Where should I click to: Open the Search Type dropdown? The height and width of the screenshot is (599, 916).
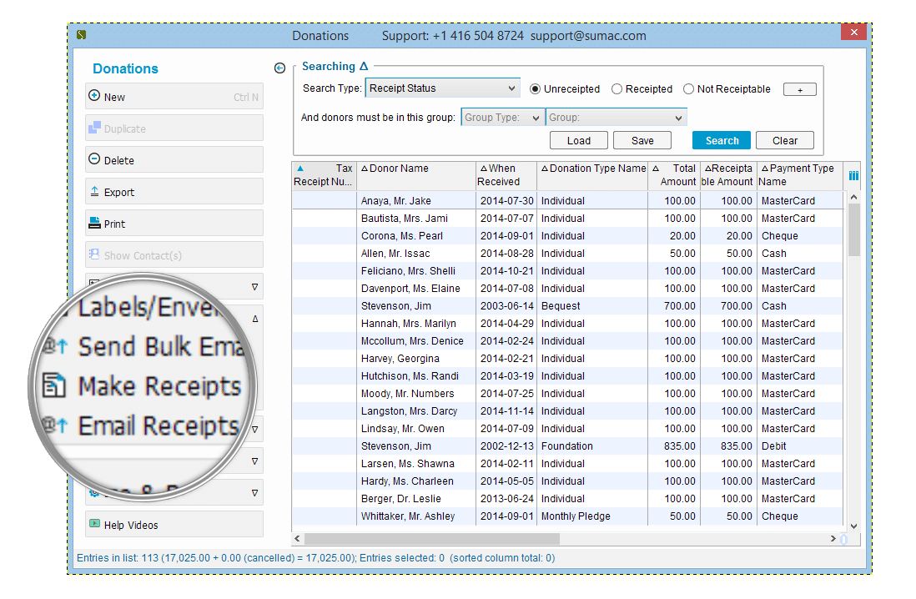click(x=443, y=88)
